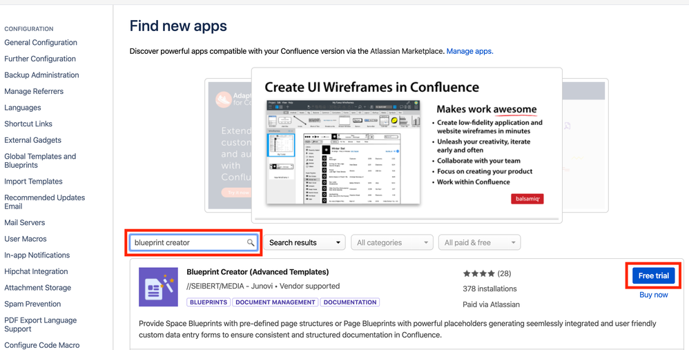Click the star rating for Blueprint Creator
Viewport: 689px width, 350px height.
tap(478, 273)
